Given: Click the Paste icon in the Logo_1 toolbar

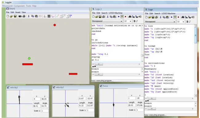Looking at the screenshot, I should tap(114, 17).
